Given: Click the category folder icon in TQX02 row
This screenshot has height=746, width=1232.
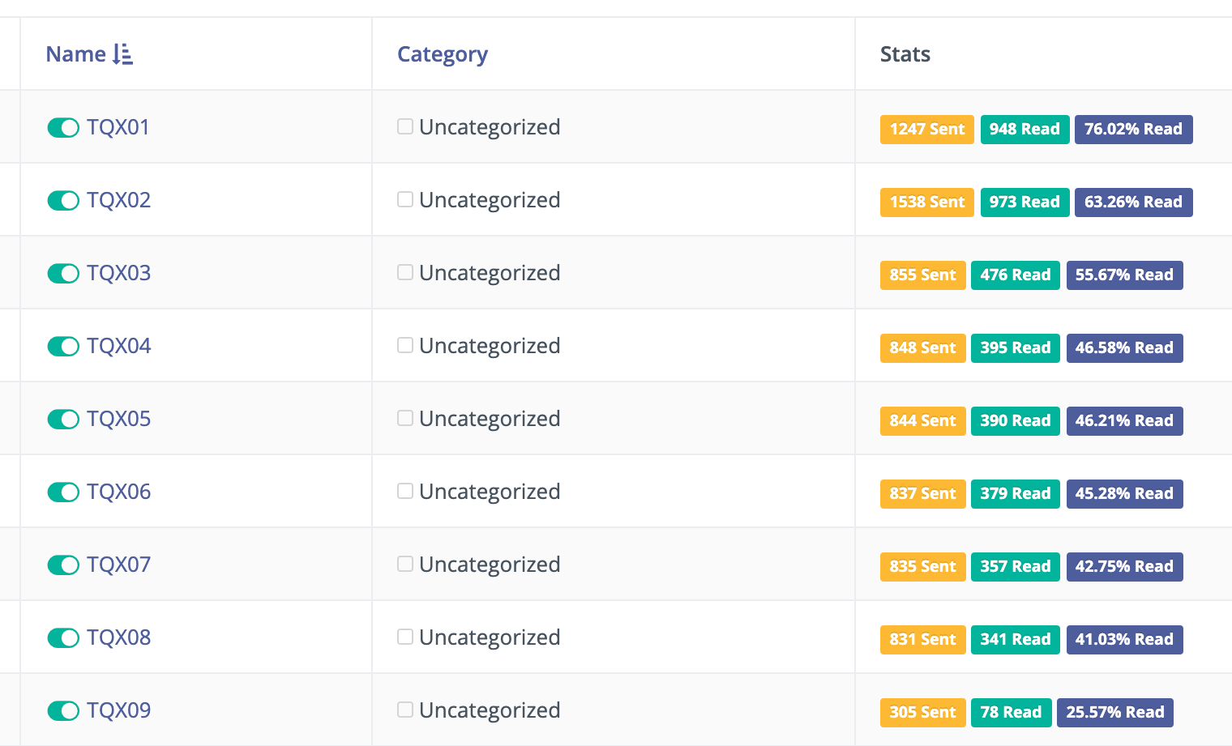Looking at the screenshot, I should pyautogui.click(x=405, y=199).
